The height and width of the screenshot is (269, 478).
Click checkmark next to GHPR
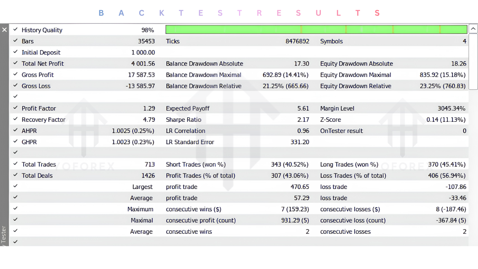click(15, 141)
